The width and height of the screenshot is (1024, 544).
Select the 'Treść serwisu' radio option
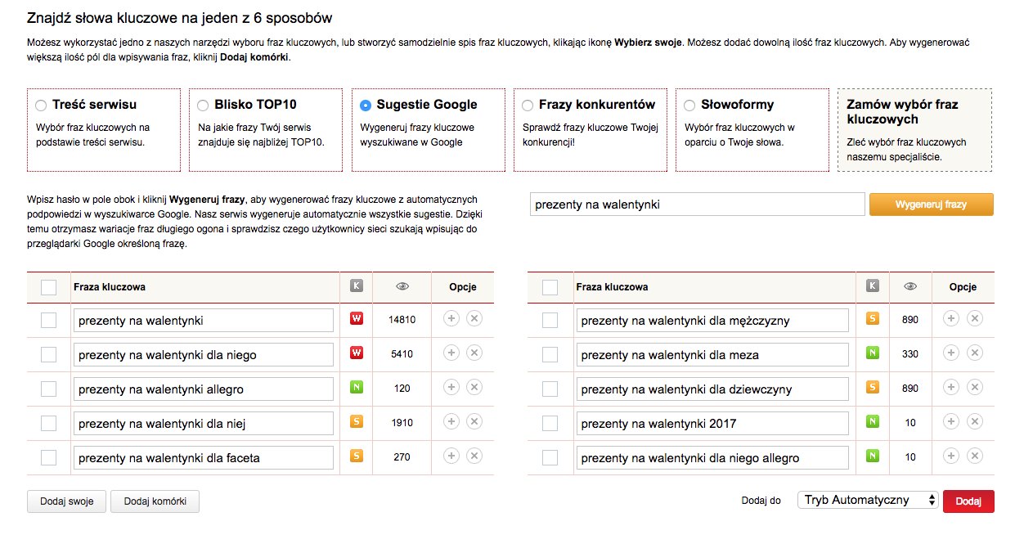tap(41, 106)
